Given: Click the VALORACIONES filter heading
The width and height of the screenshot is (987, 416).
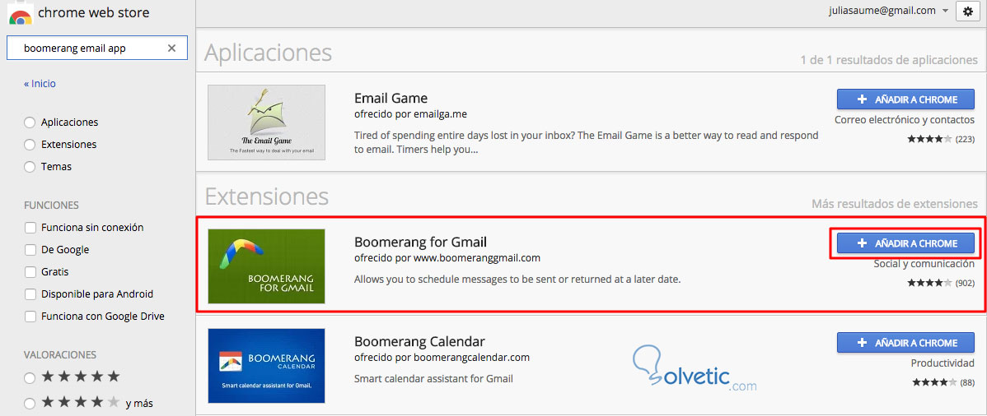Looking at the screenshot, I should pyautogui.click(x=59, y=354).
